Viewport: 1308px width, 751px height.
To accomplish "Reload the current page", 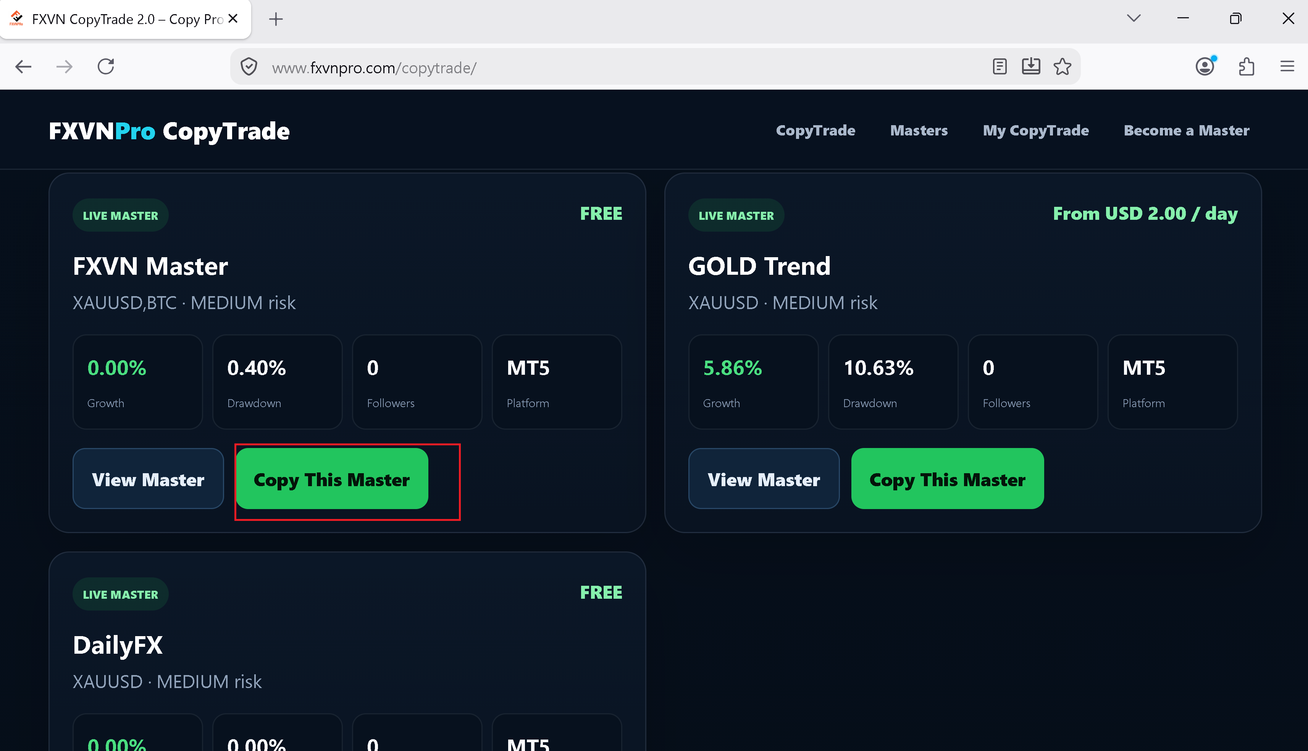I will click(106, 66).
